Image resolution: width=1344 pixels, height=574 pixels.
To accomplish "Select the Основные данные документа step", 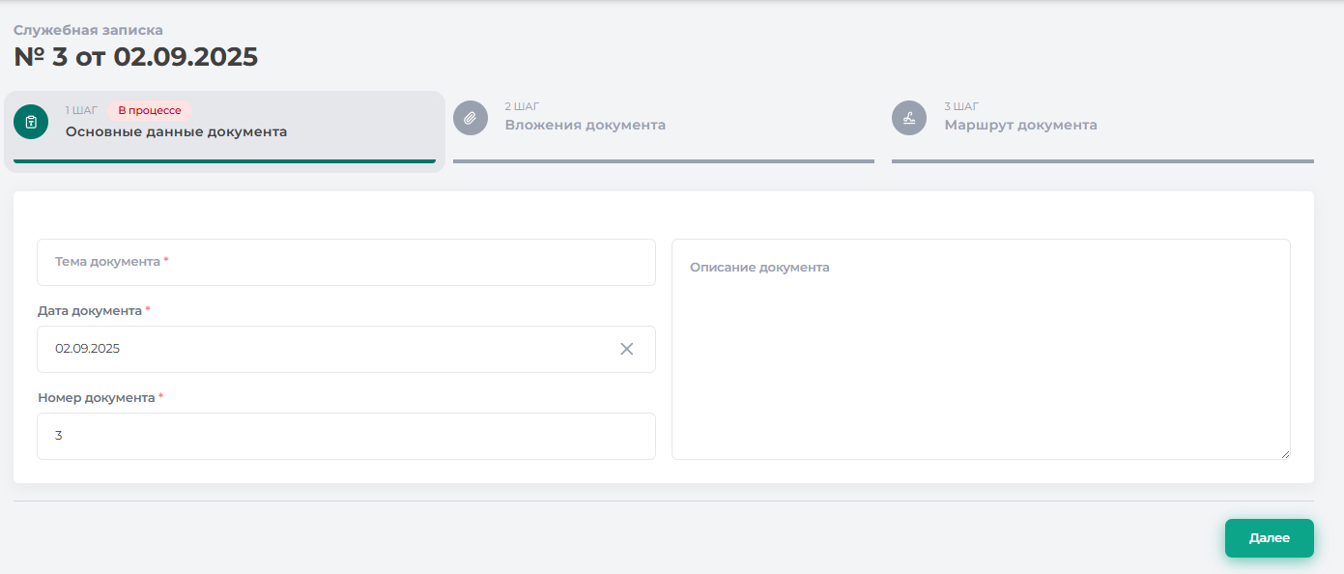I will [x=176, y=131].
